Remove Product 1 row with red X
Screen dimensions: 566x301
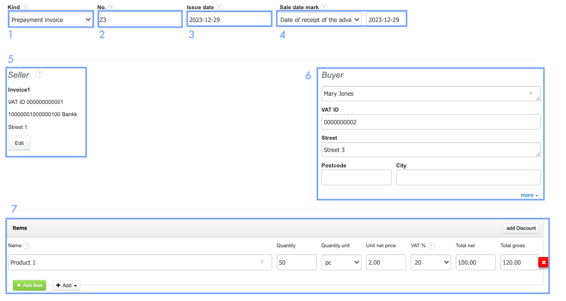pyautogui.click(x=544, y=263)
